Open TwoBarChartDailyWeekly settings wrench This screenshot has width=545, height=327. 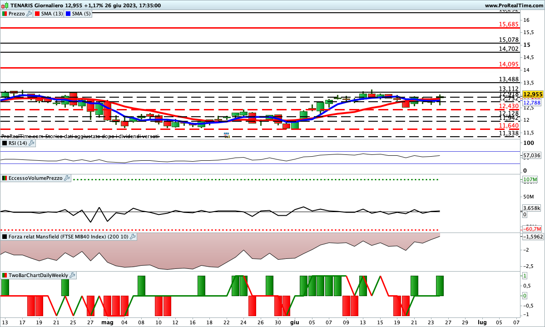(x=72, y=275)
